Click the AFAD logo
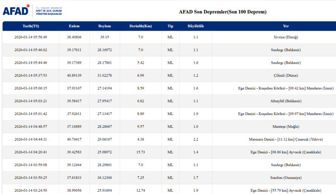The height and width of the screenshot is (194, 336). (x=32, y=11)
